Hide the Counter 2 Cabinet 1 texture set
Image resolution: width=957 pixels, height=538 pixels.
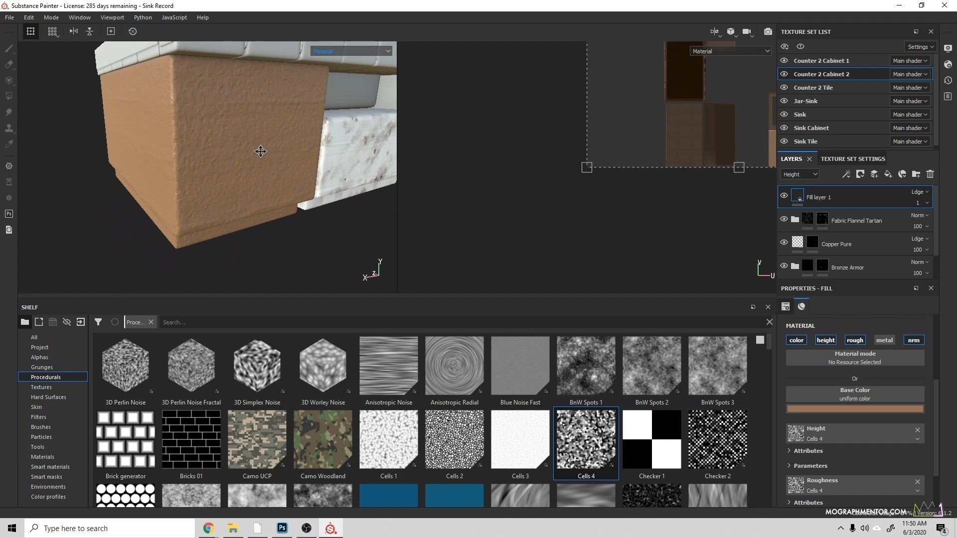click(x=784, y=60)
